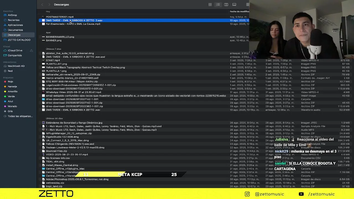The image size is (354, 199).
Task: Select VIDEO-2025-08-21-23-35-51.mp4
Action: coord(67,155)
